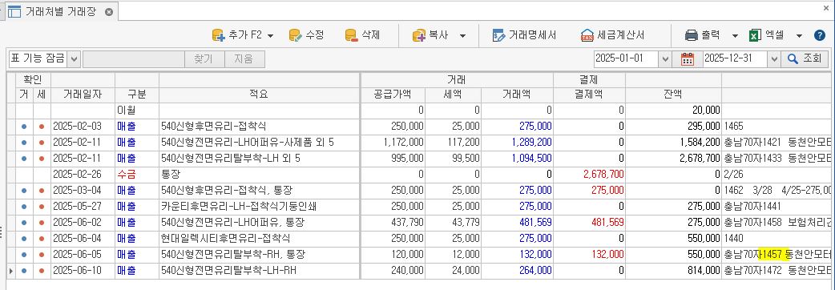Click the search text input field
This screenshot has height=290, width=835.
click(133, 59)
